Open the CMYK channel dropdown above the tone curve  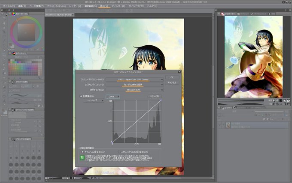[x=113, y=97]
